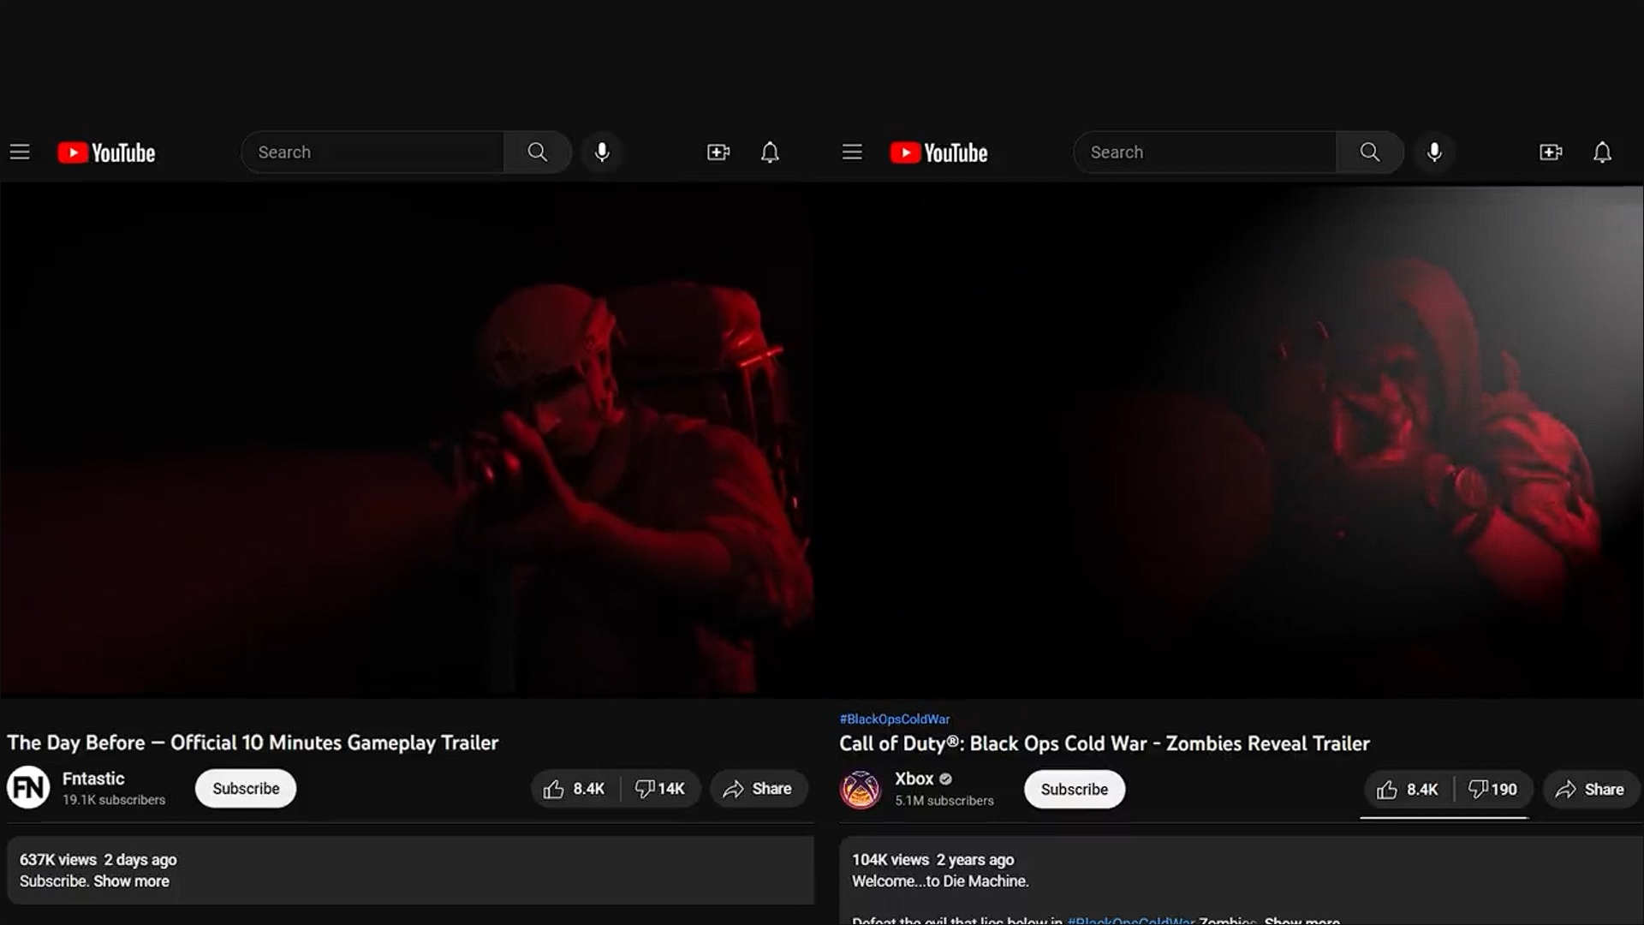Click share button on Black Ops Cold War video
Screen dimensions: 1644x925
(1590, 788)
